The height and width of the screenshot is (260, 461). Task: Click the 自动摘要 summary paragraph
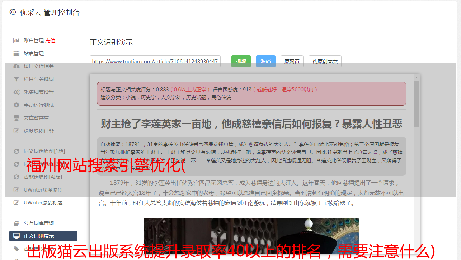click(251, 156)
